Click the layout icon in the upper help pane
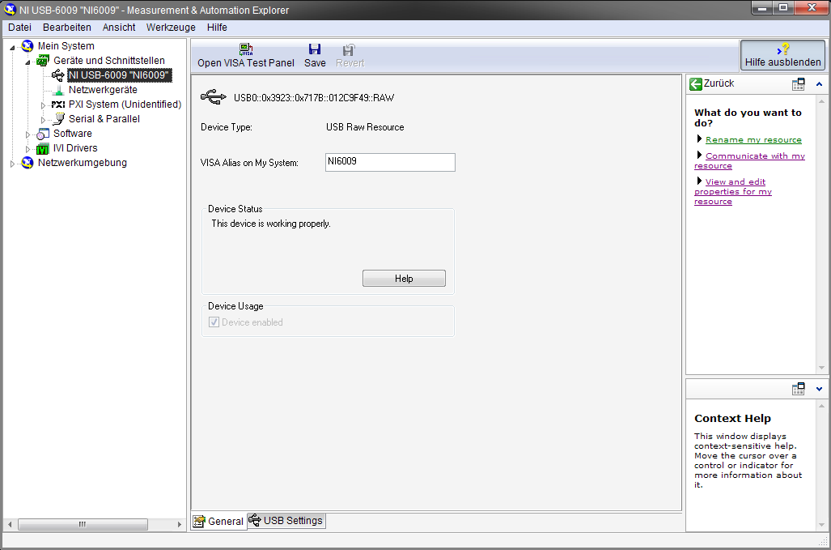 (799, 83)
